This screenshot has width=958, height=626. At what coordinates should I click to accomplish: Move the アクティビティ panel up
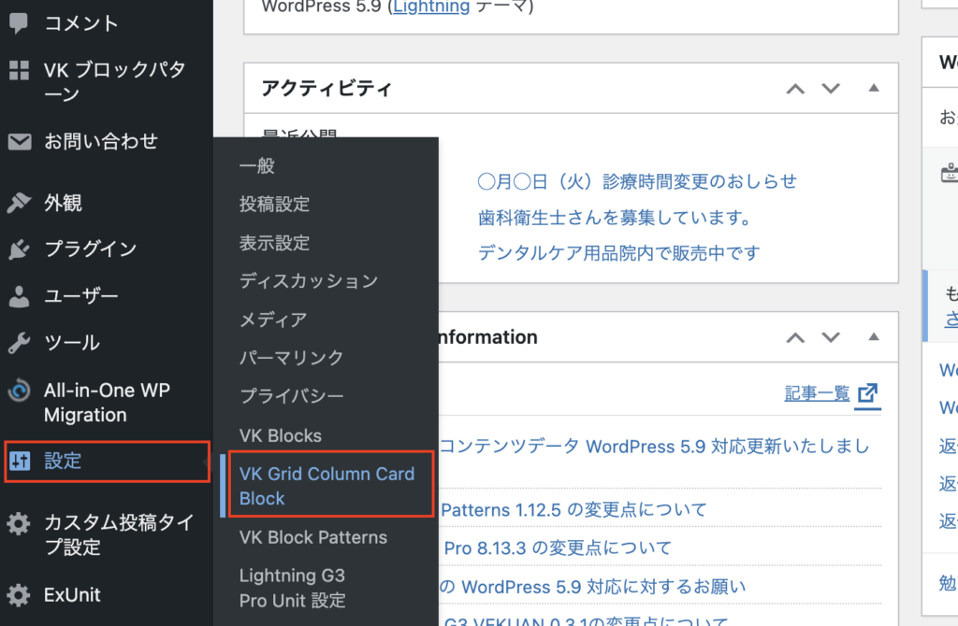[x=795, y=89]
